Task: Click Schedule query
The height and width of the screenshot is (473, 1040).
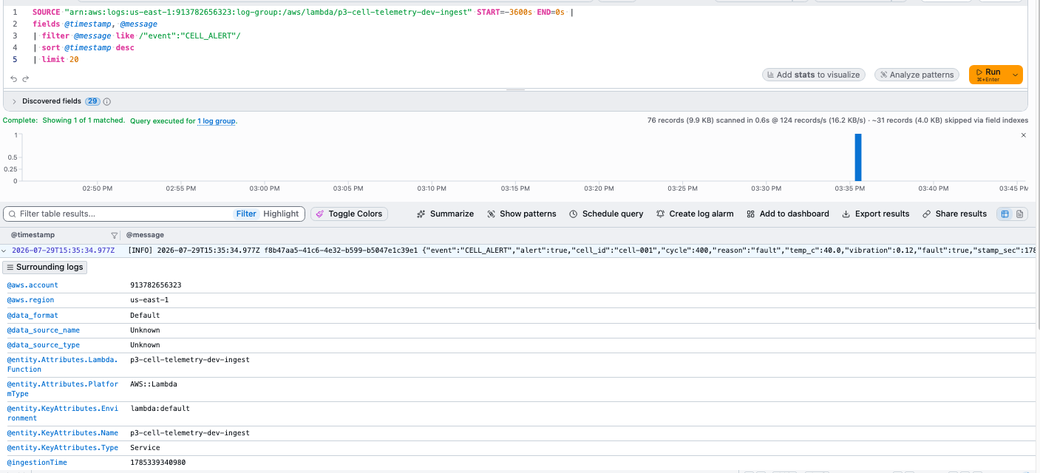Action: pyautogui.click(x=606, y=214)
